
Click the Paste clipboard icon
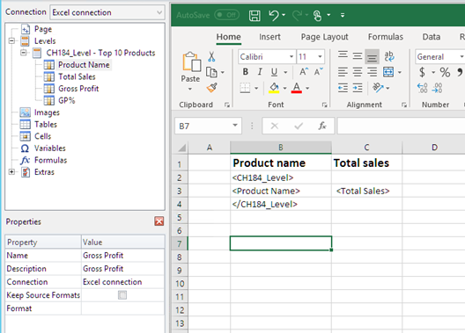click(x=191, y=62)
